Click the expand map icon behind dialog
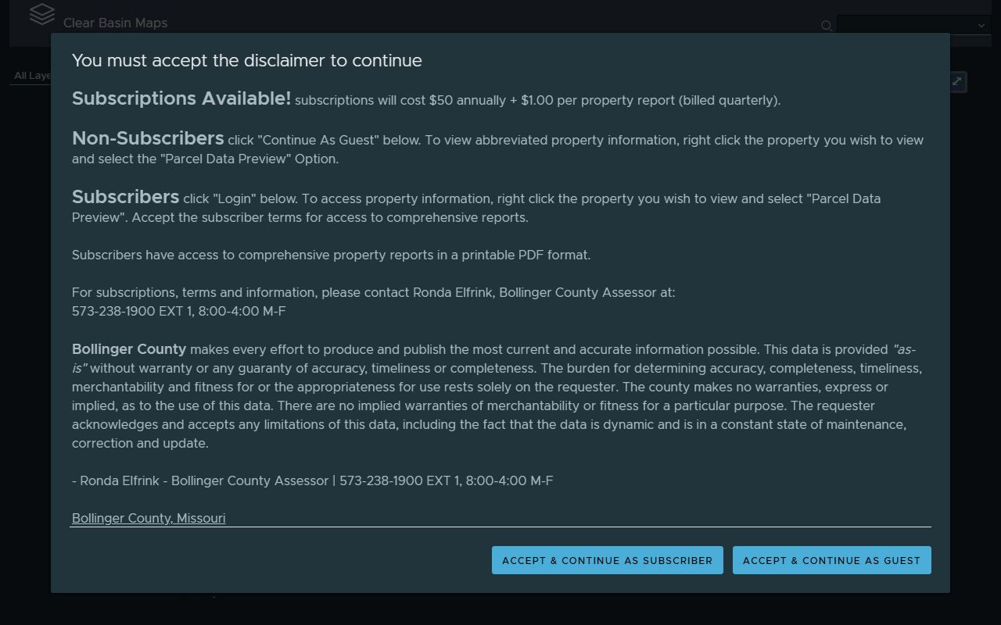This screenshot has height=625, width=1001. point(957,82)
